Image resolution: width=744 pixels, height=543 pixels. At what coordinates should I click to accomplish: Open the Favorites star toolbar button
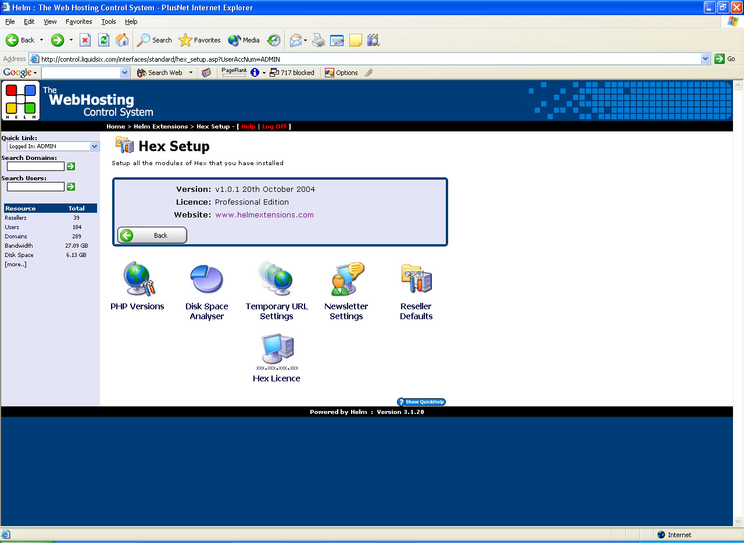(200, 40)
